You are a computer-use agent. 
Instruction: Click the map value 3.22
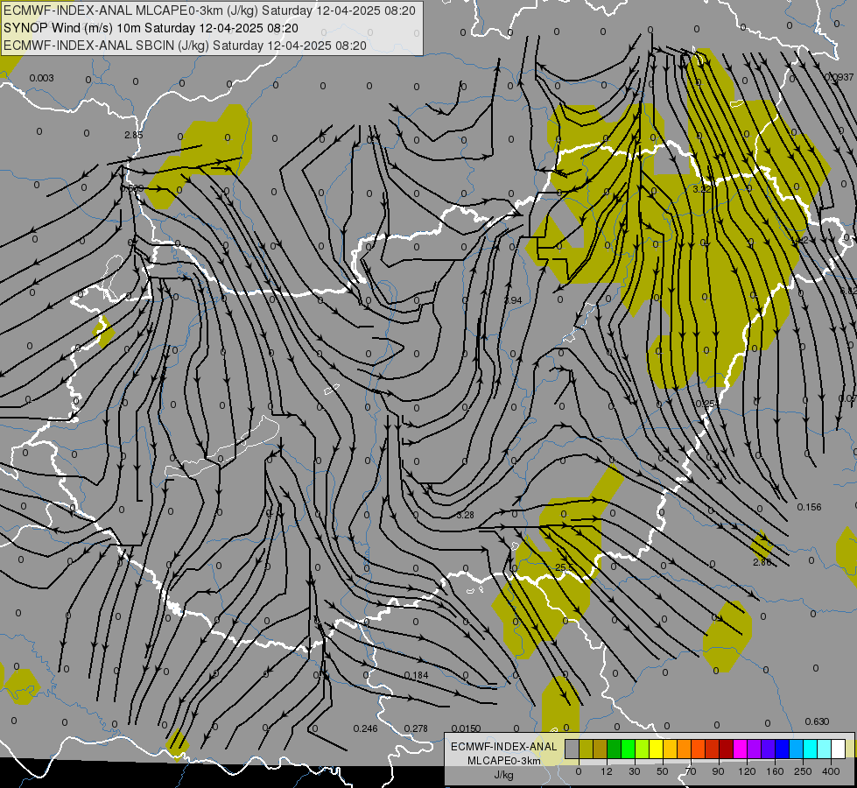pos(702,189)
